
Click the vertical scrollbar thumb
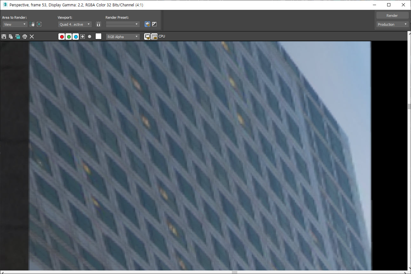tap(409, 106)
